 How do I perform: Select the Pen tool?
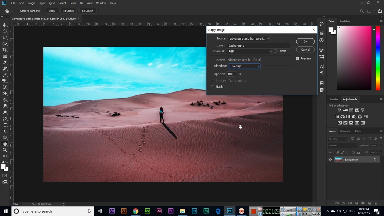tap(5, 118)
